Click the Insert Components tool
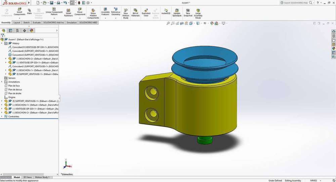The image size is (336, 182). pos(19,12)
